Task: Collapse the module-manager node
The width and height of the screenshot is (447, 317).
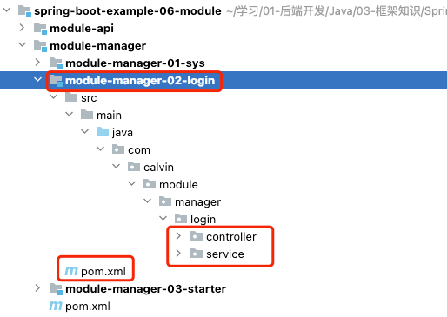Action: tap(22, 45)
